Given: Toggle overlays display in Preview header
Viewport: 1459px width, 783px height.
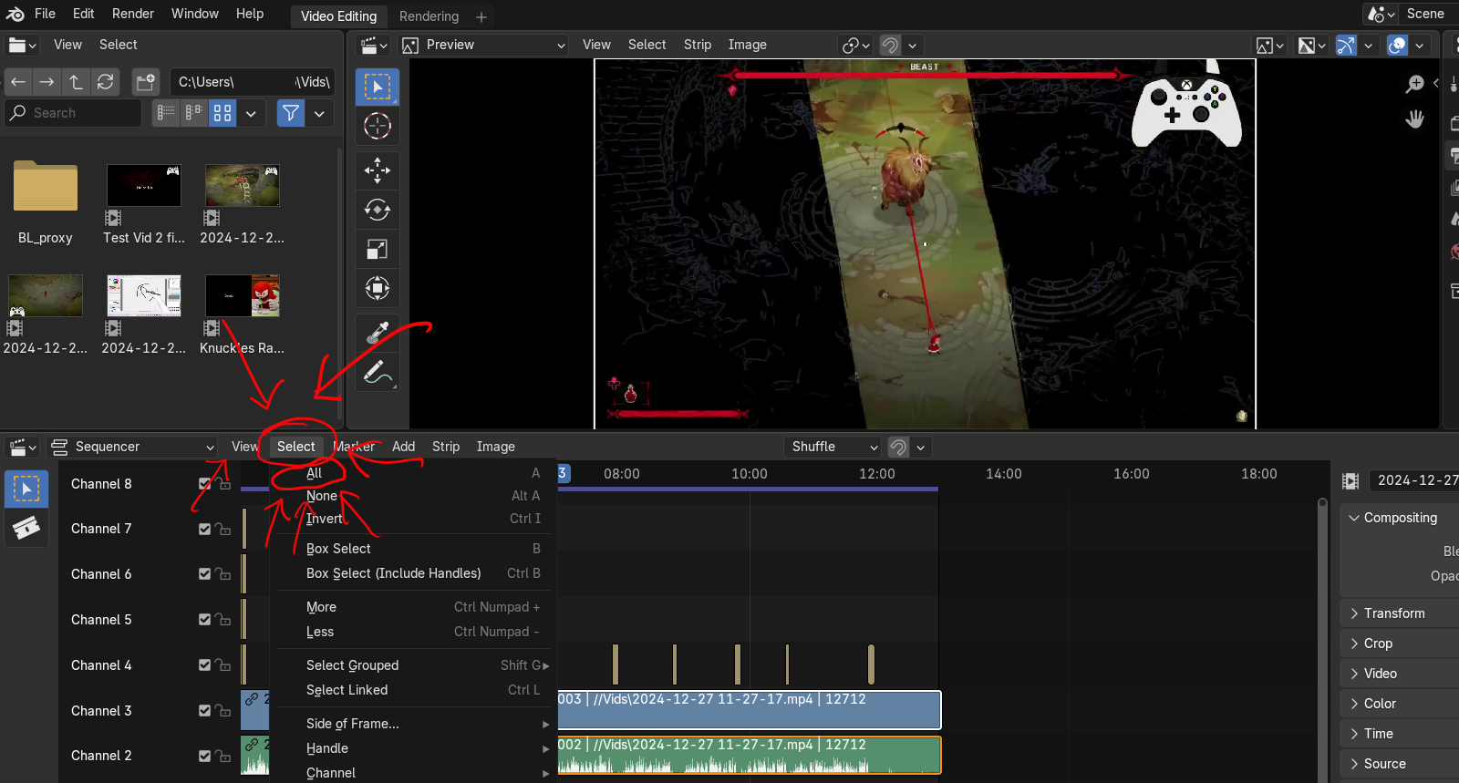Looking at the screenshot, I should [x=1397, y=45].
